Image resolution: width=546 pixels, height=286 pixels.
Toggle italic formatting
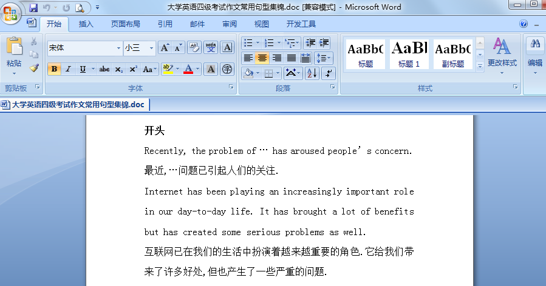pos(68,69)
